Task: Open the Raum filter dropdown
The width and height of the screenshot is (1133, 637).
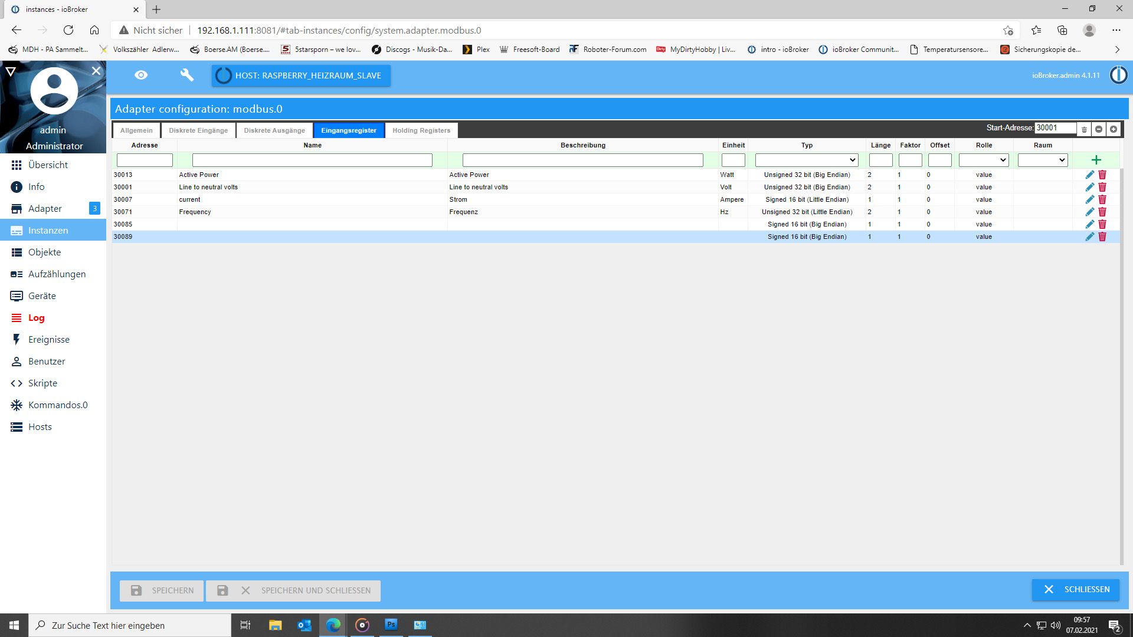Action: tap(1042, 160)
